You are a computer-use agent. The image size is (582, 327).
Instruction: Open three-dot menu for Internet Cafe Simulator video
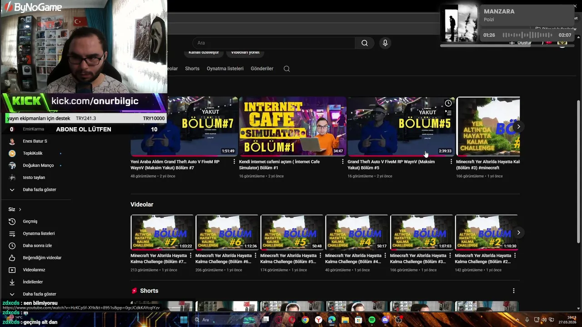(343, 162)
